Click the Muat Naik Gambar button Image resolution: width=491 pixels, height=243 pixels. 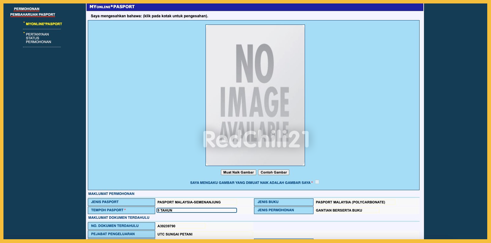[x=238, y=172]
